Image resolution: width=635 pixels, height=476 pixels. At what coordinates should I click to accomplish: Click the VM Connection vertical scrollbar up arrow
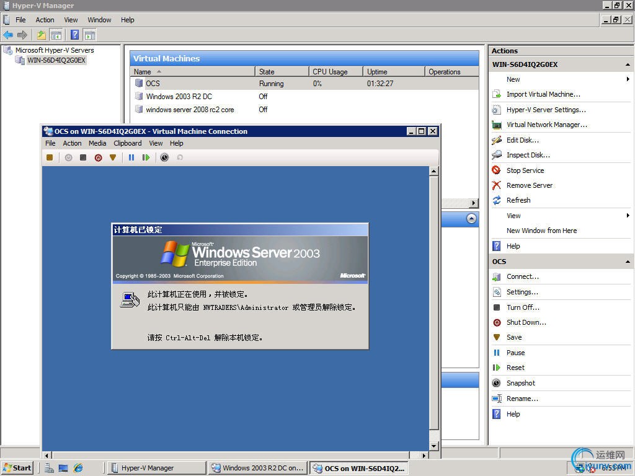pyautogui.click(x=433, y=171)
